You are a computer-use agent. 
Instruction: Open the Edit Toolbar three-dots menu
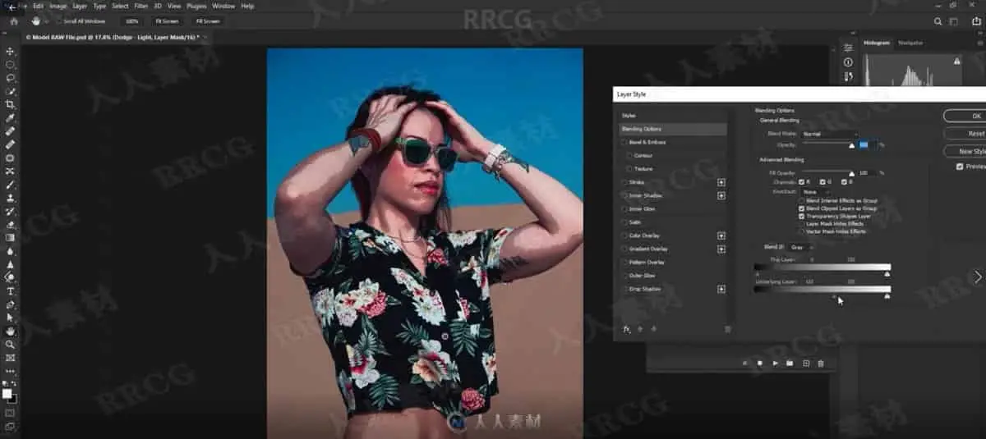11,371
